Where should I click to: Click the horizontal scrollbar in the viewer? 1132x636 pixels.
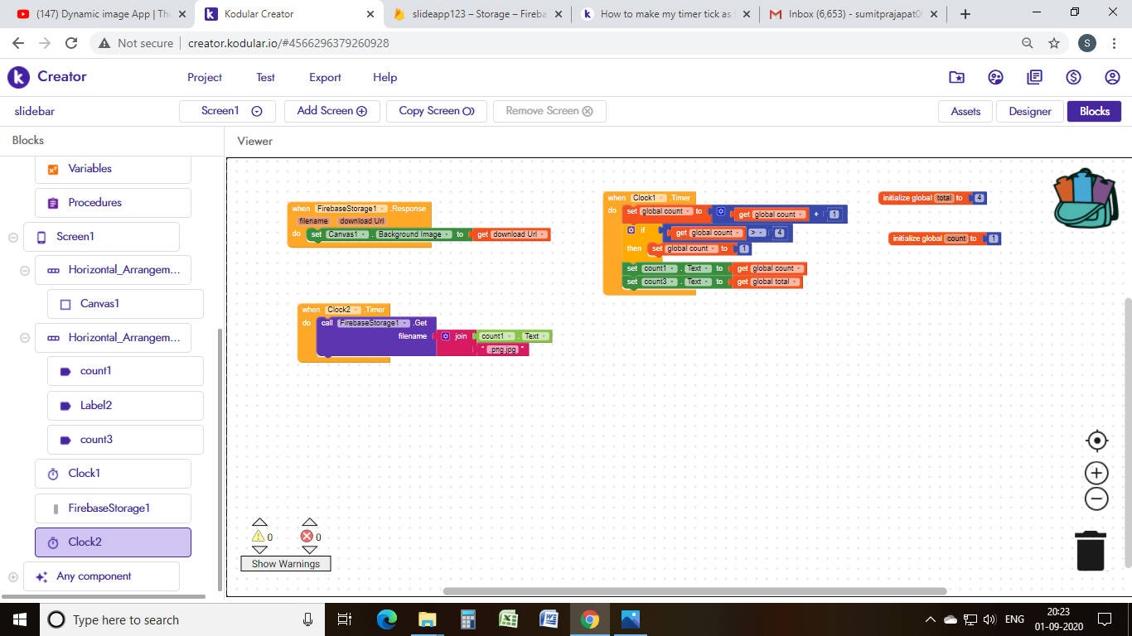click(694, 591)
